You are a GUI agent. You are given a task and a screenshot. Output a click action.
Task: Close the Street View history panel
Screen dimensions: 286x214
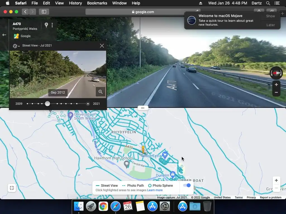[102, 46]
